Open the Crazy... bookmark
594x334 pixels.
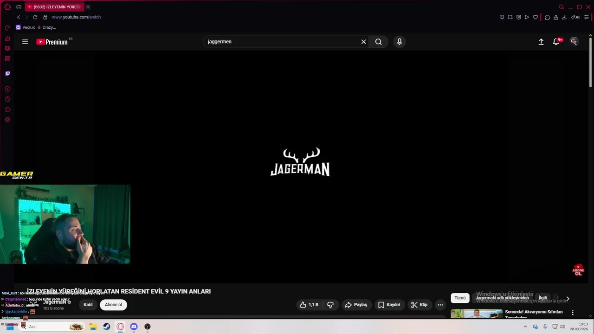tap(46, 27)
